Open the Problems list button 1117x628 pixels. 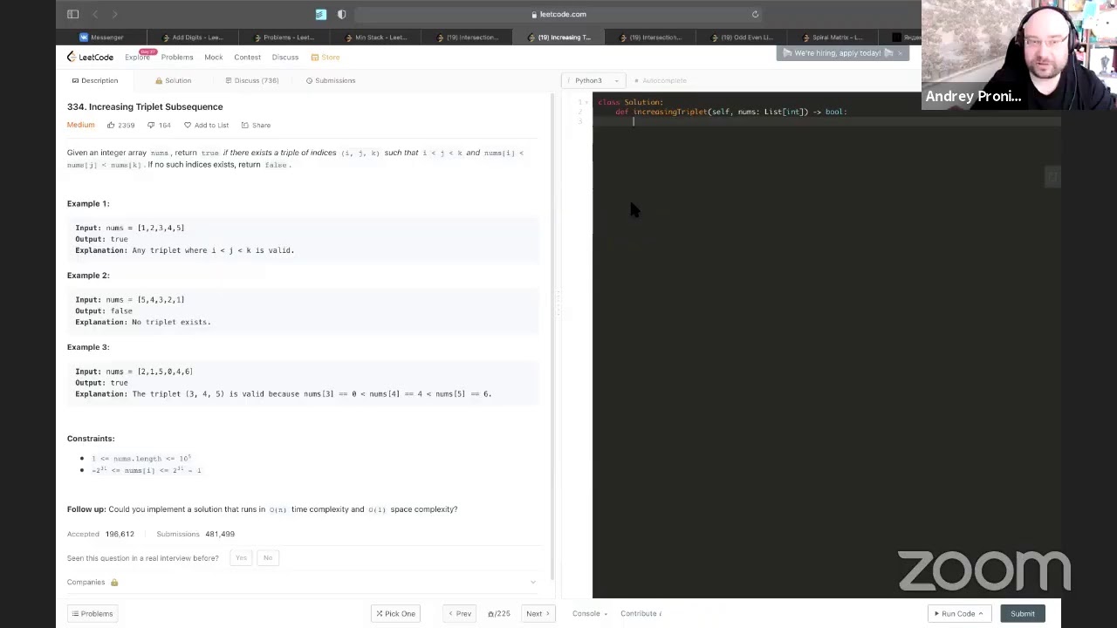93,614
